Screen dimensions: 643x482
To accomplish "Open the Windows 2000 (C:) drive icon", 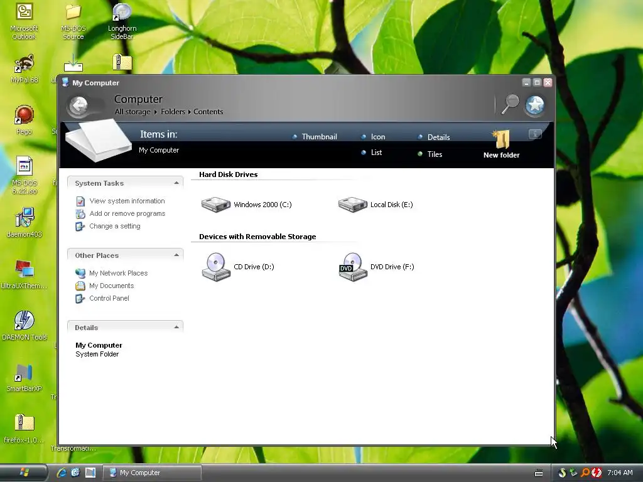I will 216,205.
